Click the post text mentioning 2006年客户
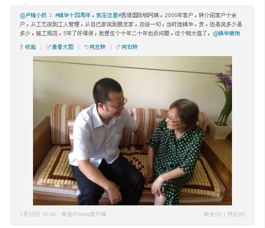The image size is (265, 228). pos(131,24)
